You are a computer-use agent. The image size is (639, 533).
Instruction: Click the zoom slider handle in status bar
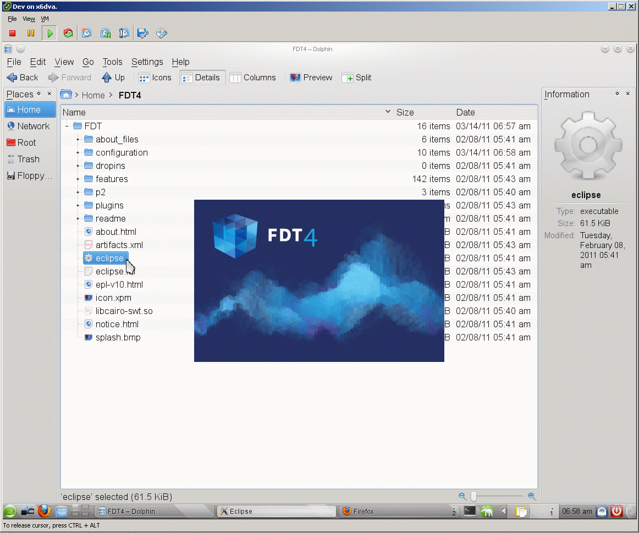[473, 496]
